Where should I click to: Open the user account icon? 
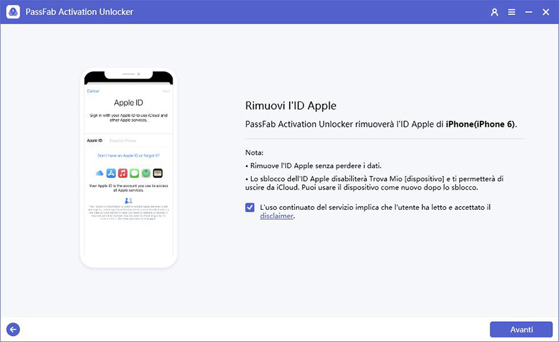(494, 12)
